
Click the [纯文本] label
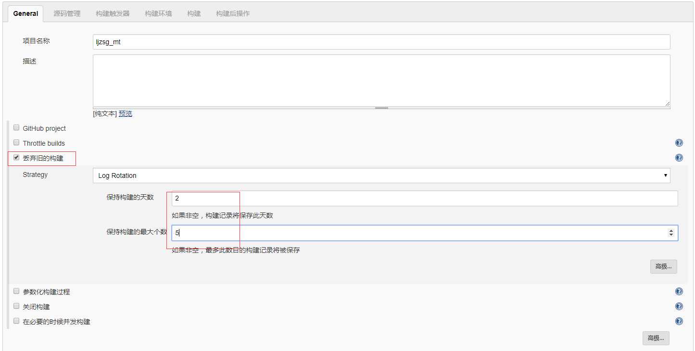(x=105, y=113)
